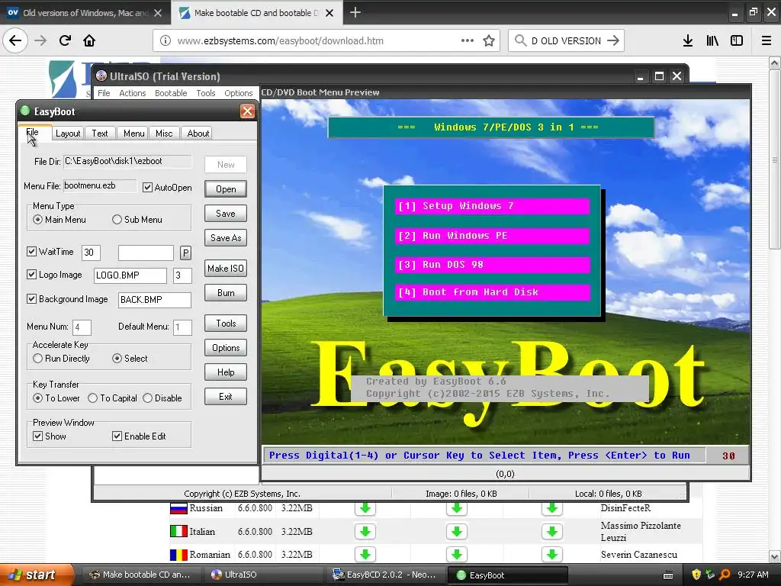The image size is (781, 586).
Task: Open the page actions three-dot menu
Action: click(x=468, y=40)
